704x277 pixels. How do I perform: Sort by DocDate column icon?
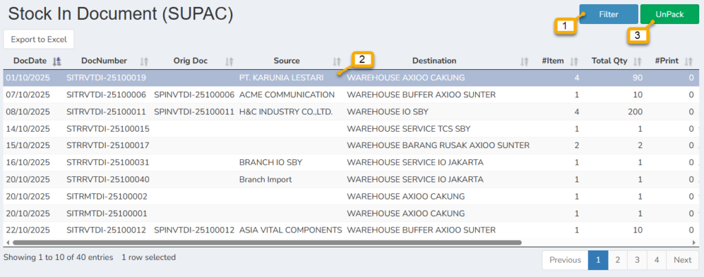tap(57, 61)
